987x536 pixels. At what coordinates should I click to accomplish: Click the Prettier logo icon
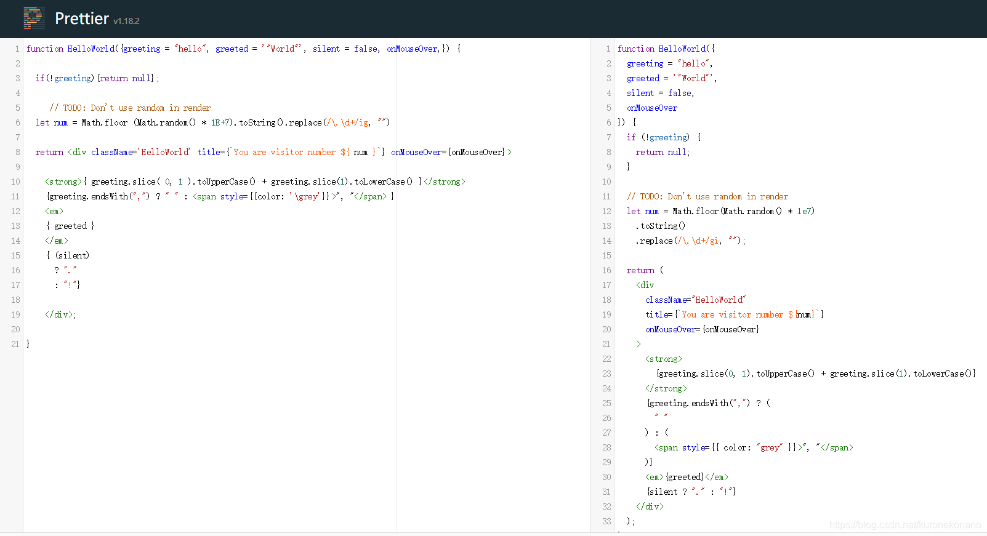click(x=34, y=18)
